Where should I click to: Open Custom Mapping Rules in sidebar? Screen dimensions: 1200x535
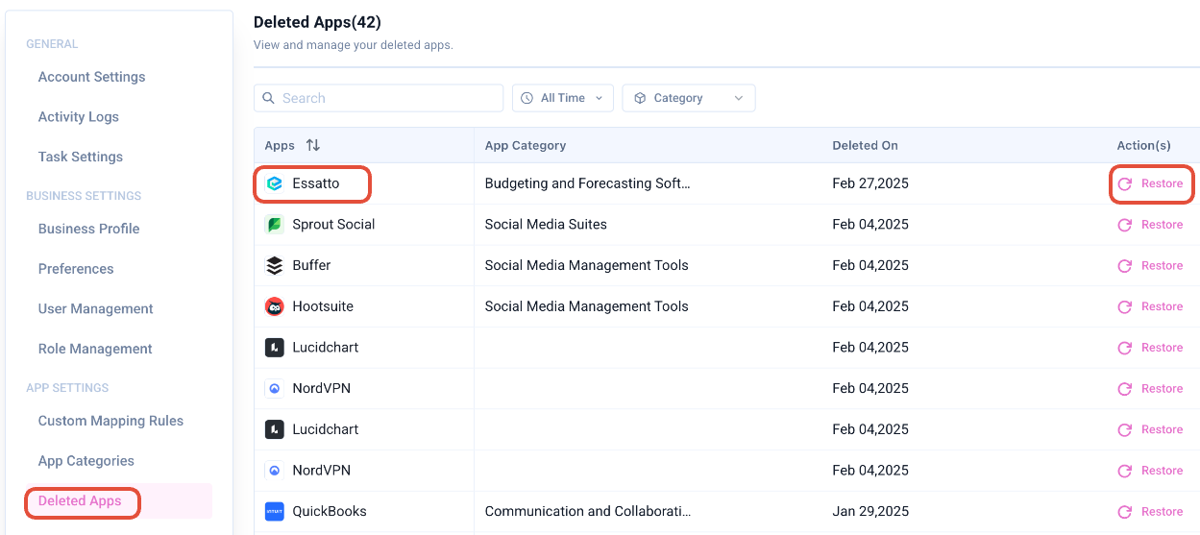tap(110, 421)
